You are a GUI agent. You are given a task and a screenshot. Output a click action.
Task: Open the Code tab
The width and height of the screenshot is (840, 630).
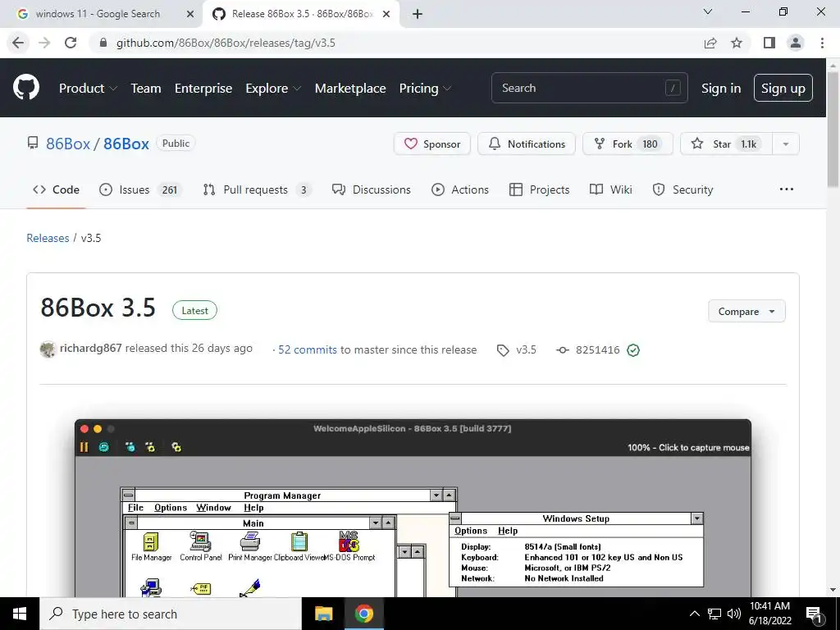point(57,189)
